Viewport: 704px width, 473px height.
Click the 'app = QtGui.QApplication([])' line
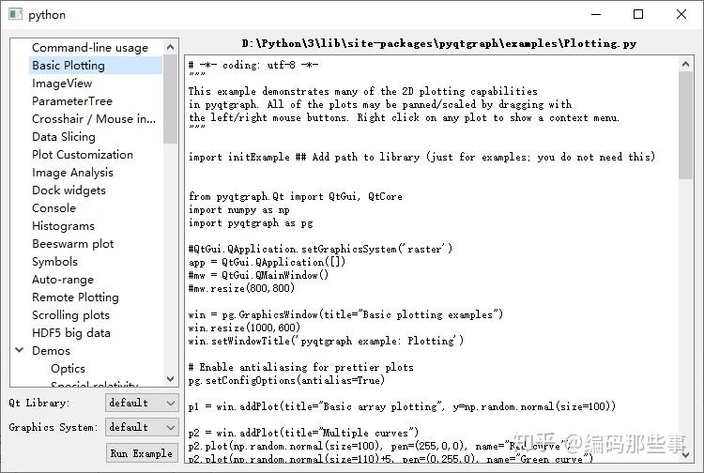(267, 262)
